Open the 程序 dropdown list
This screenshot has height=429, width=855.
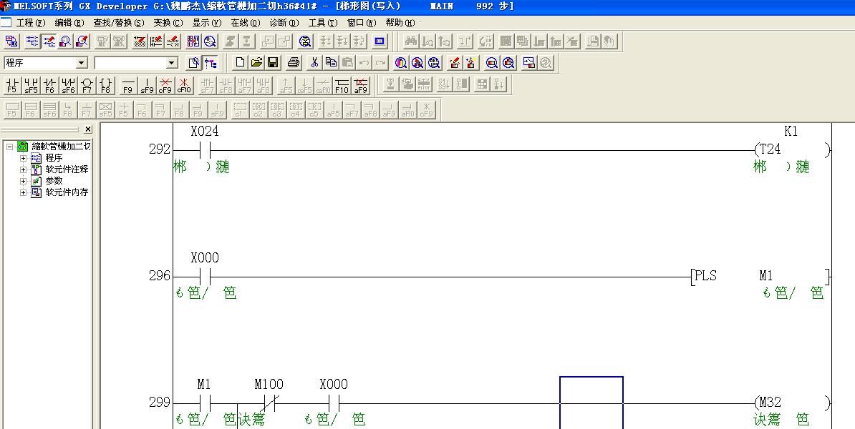pyautogui.click(x=81, y=63)
